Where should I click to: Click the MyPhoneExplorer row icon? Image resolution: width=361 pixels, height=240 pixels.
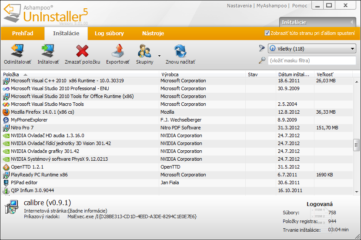pyautogui.click(x=6, y=120)
